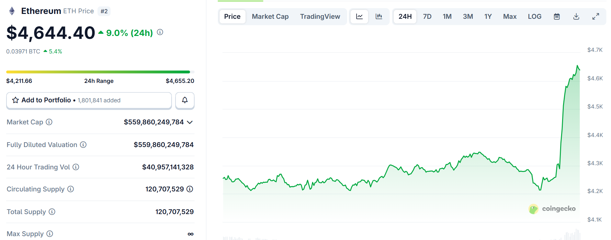Click the infinity Max Supply value
Image resolution: width=611 pixels, height=240 pixels.
[190, 234]
